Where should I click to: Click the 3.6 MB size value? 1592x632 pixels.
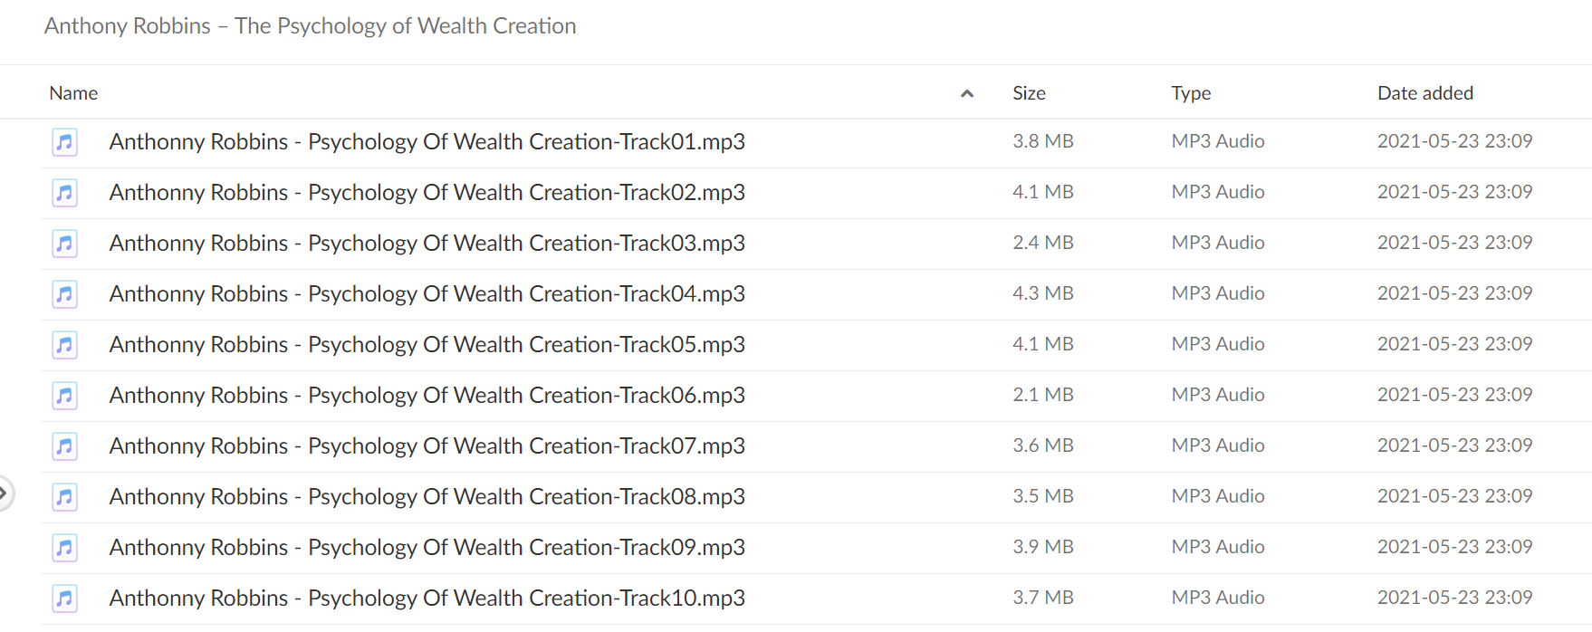[x=1043, y=445]
